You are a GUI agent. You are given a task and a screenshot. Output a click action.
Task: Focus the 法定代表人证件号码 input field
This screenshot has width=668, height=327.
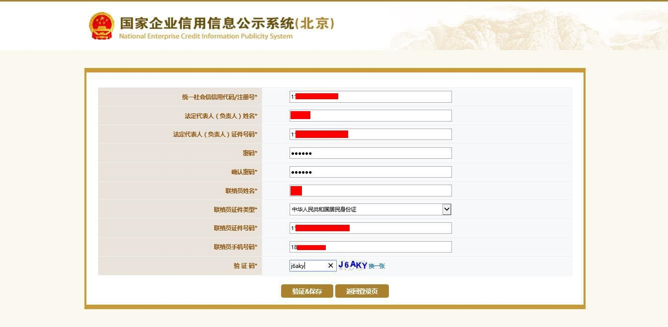371,134
